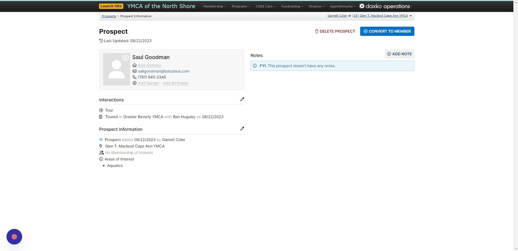The width and height of the screenshot is (518, 251).
Task: Click the house icon beside Add Address
Action: click(x=135, y=65)
